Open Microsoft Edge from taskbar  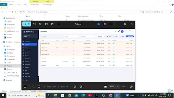point(83,95)
